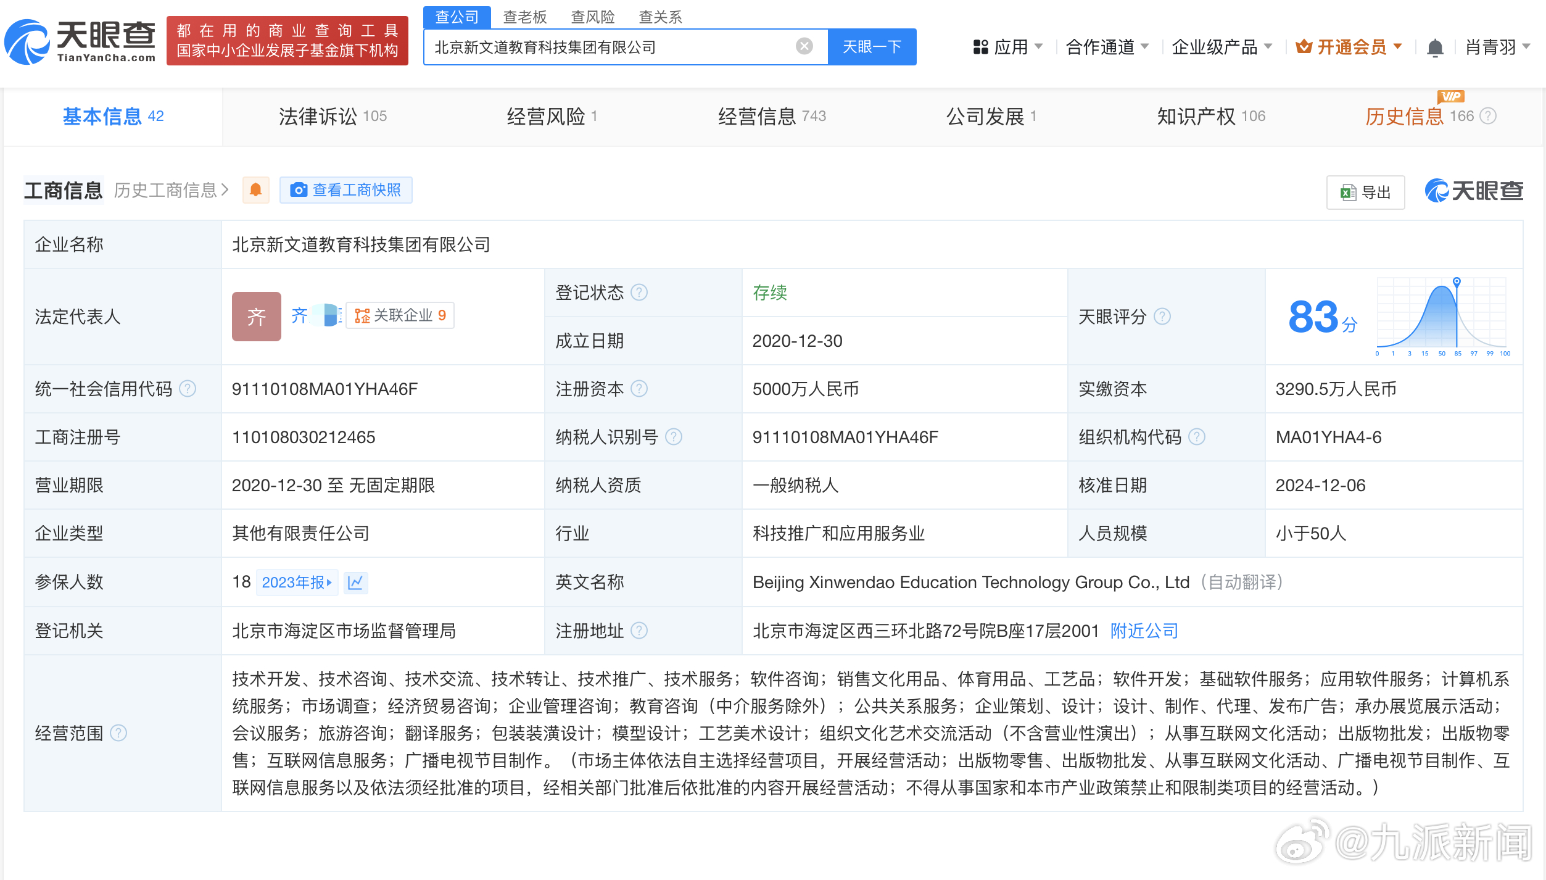Clear the search box with the X icon
Viewport: 1546px width, 880px height.
click(x=804, y=46)
